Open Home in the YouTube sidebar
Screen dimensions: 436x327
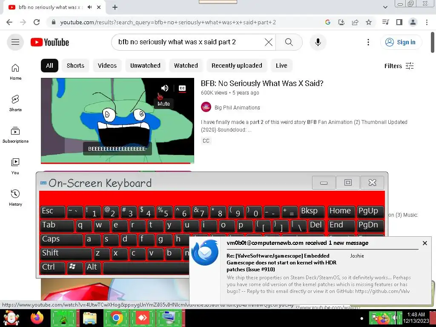coord(15,72)
